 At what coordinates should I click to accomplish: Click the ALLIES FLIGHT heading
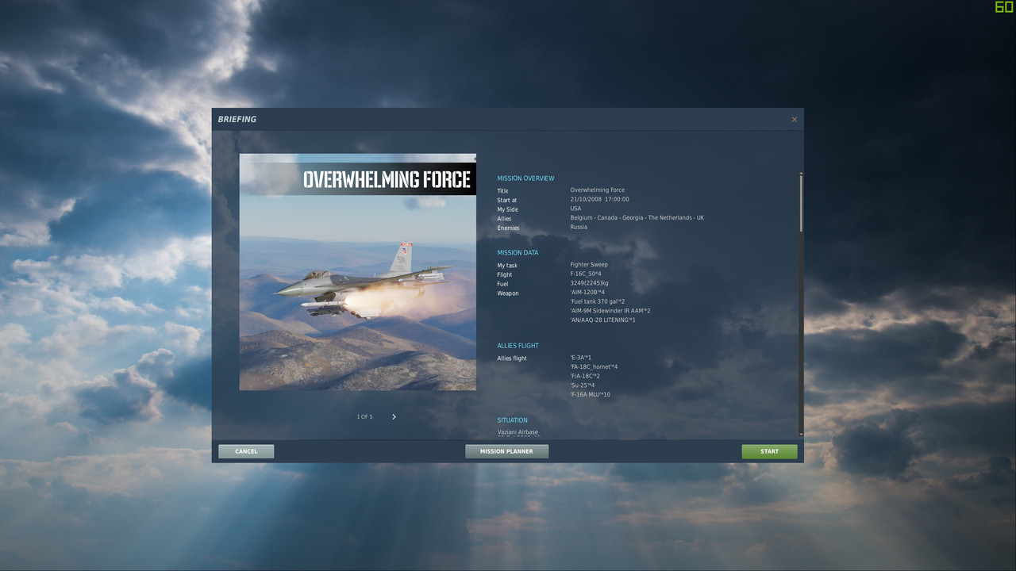[518, 346]
